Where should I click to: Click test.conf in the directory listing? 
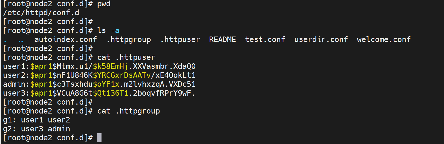click(x=265, y=40)
